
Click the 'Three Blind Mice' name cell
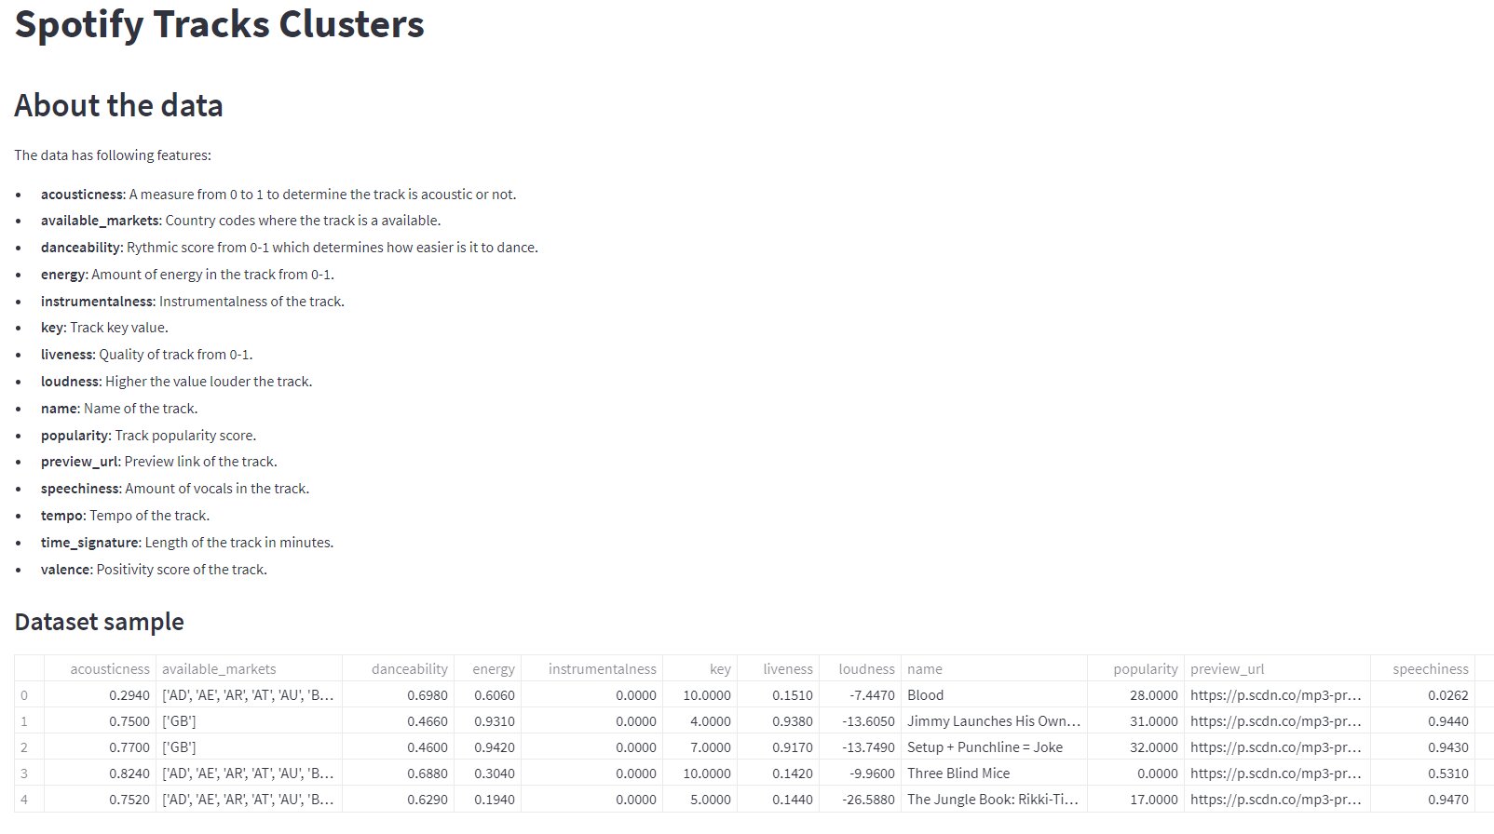point(958,773)
